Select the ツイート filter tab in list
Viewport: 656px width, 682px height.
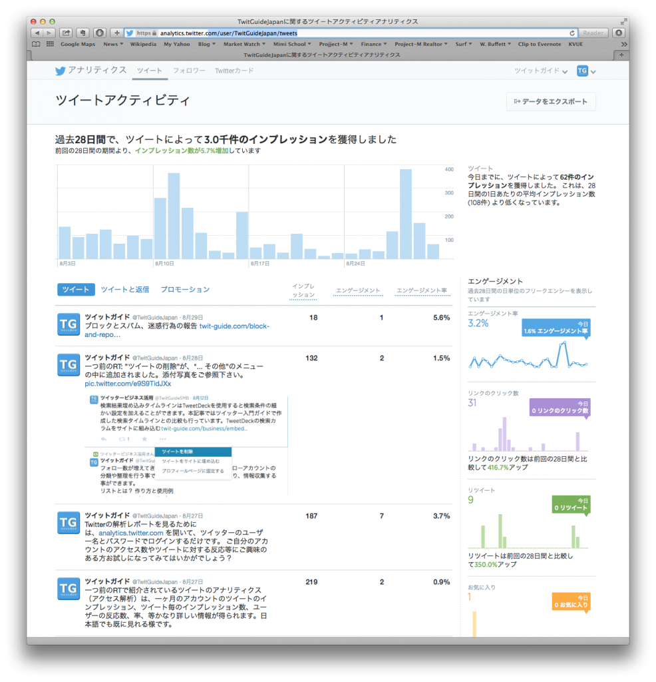(76, 289)
